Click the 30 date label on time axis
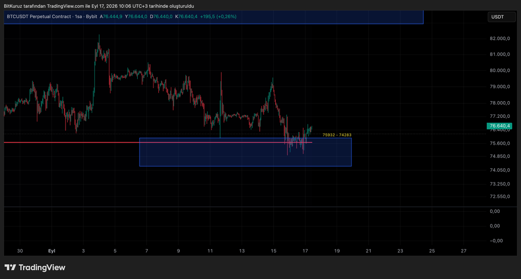 coord(20,251)
